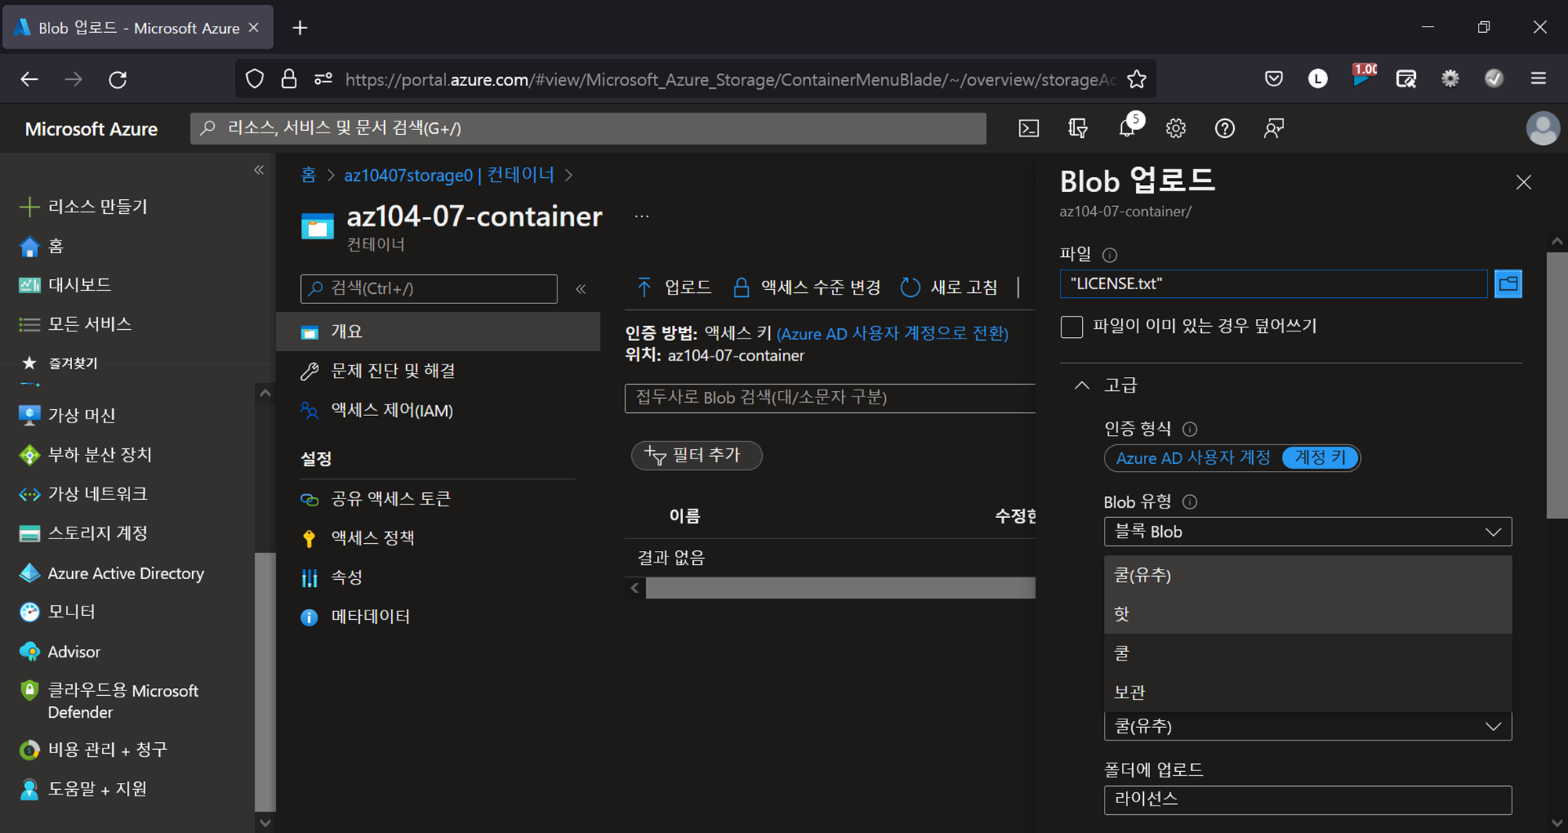The width and height of the screenshot is (1568, 833).
Task: Click the shield tracking protection icon
Action: point(255,79)
